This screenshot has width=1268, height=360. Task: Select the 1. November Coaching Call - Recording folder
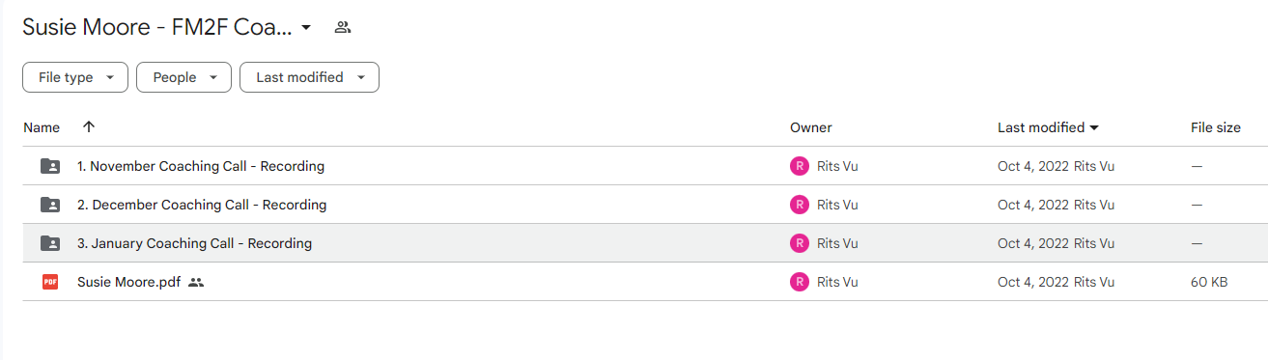201,166
